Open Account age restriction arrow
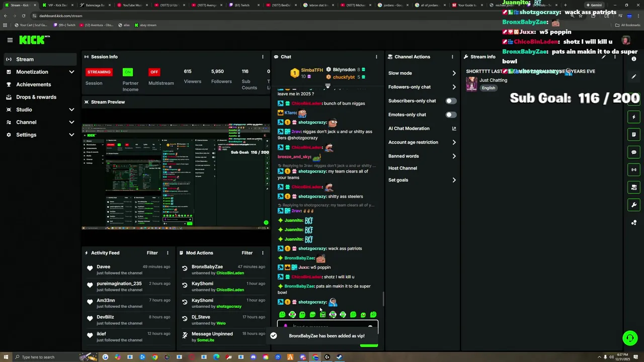644x362 pixels. [x=454, y=142]
